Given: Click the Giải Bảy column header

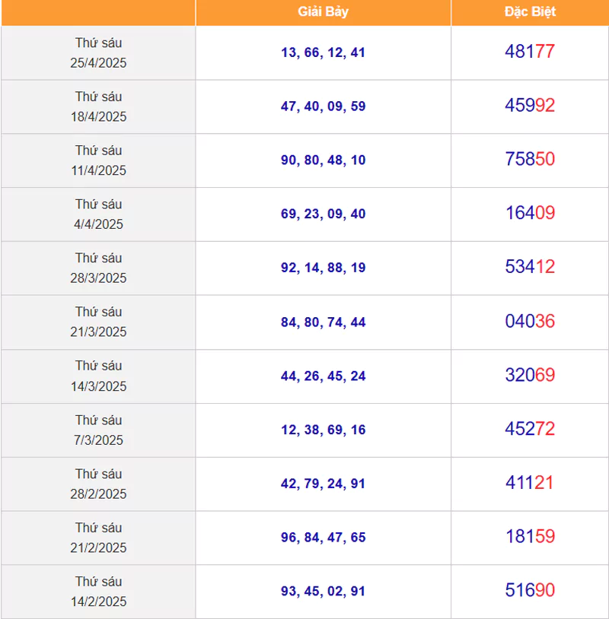Looking at the screenshot, I should tap(323, 12).
